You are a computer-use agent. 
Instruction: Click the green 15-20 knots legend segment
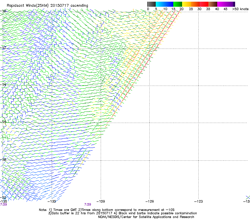coord(178,4)
